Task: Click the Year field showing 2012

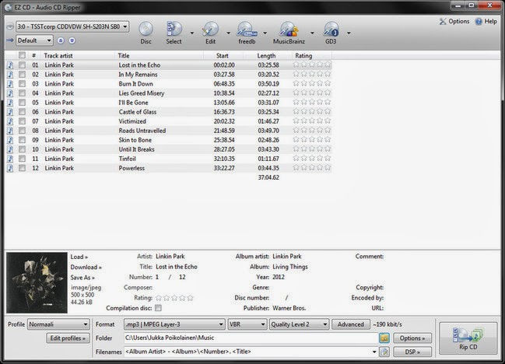Action: tap(279, 277)
